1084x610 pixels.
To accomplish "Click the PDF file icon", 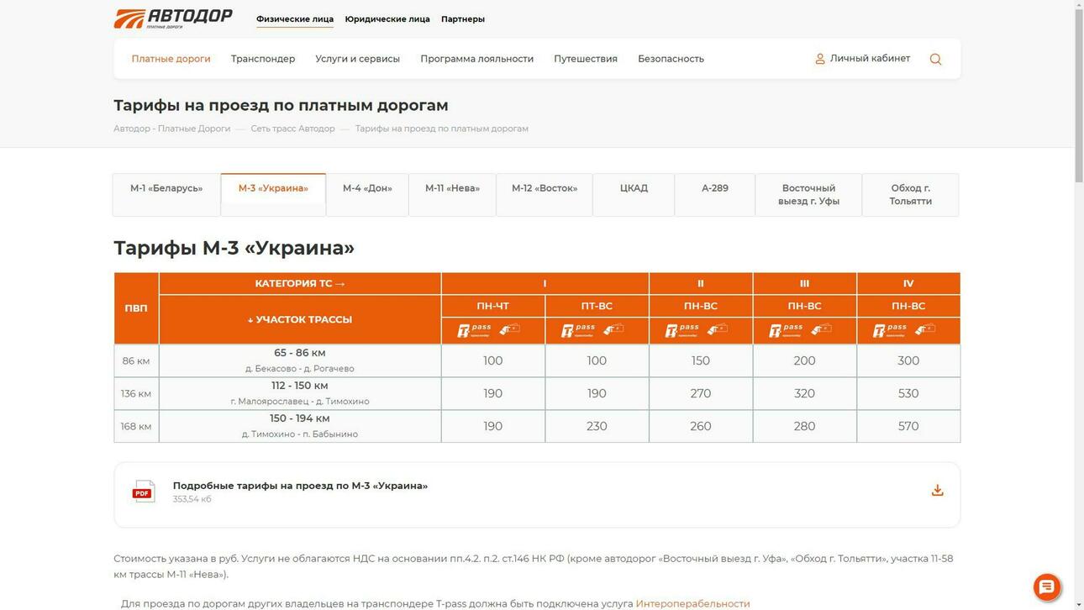I will (142, 491).
